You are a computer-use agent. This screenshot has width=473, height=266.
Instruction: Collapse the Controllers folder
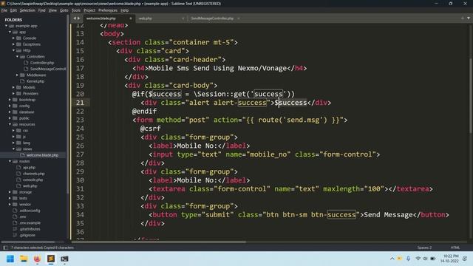tap(17, 57)
